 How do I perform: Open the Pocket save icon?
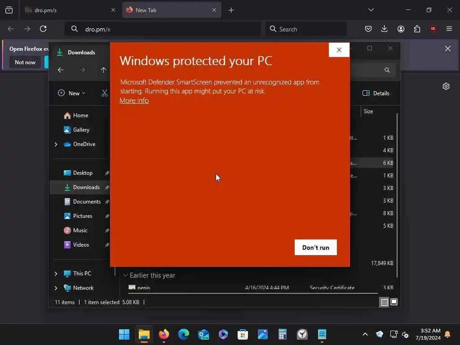tap(368, 29)
